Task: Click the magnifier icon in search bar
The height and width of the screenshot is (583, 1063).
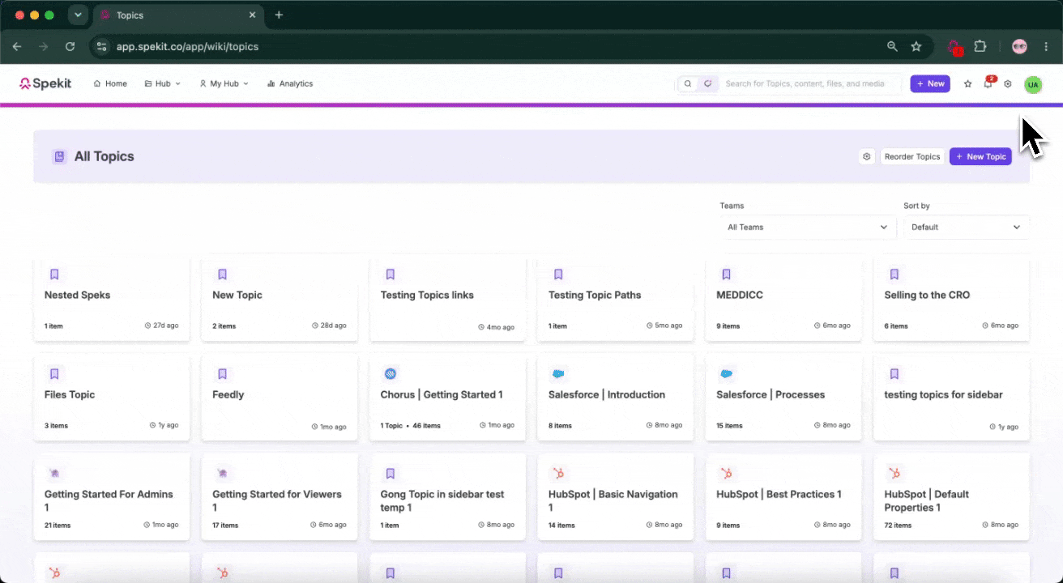Action: (688, 83)
